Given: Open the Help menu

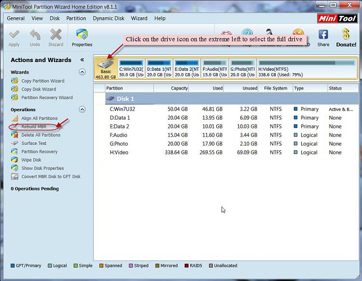Looking at the screenshot, I should pos(160,18).
